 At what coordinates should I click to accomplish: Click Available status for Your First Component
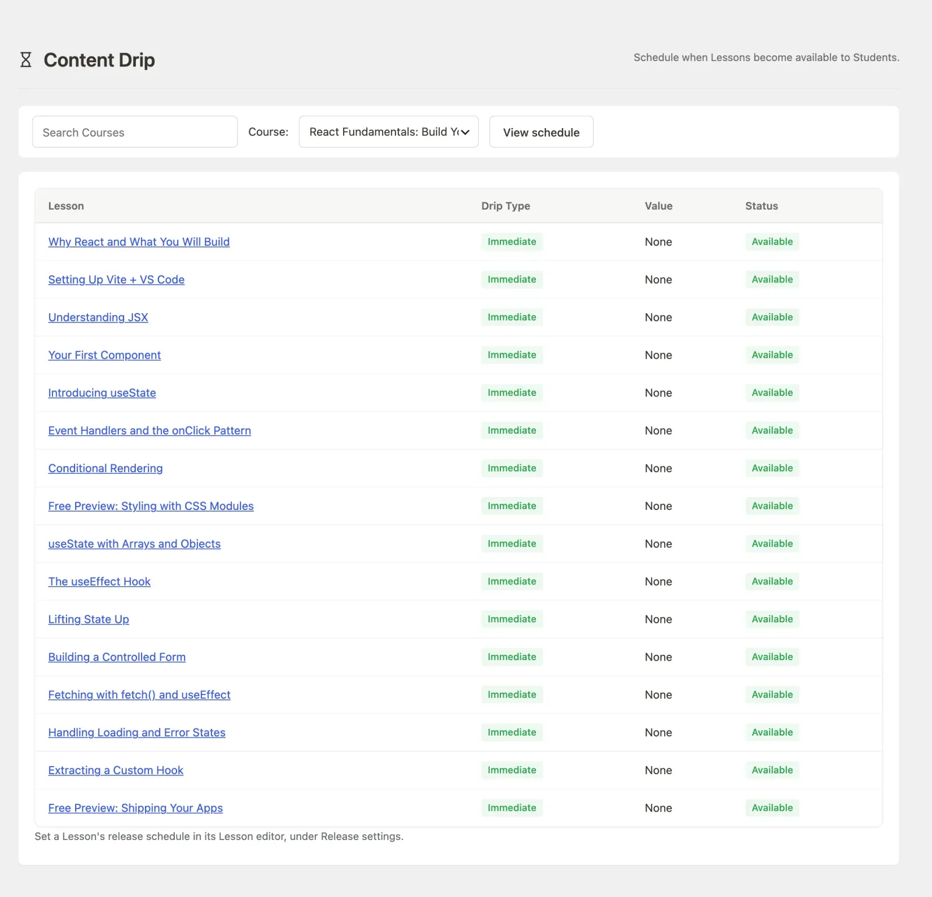tap(772, 355)
